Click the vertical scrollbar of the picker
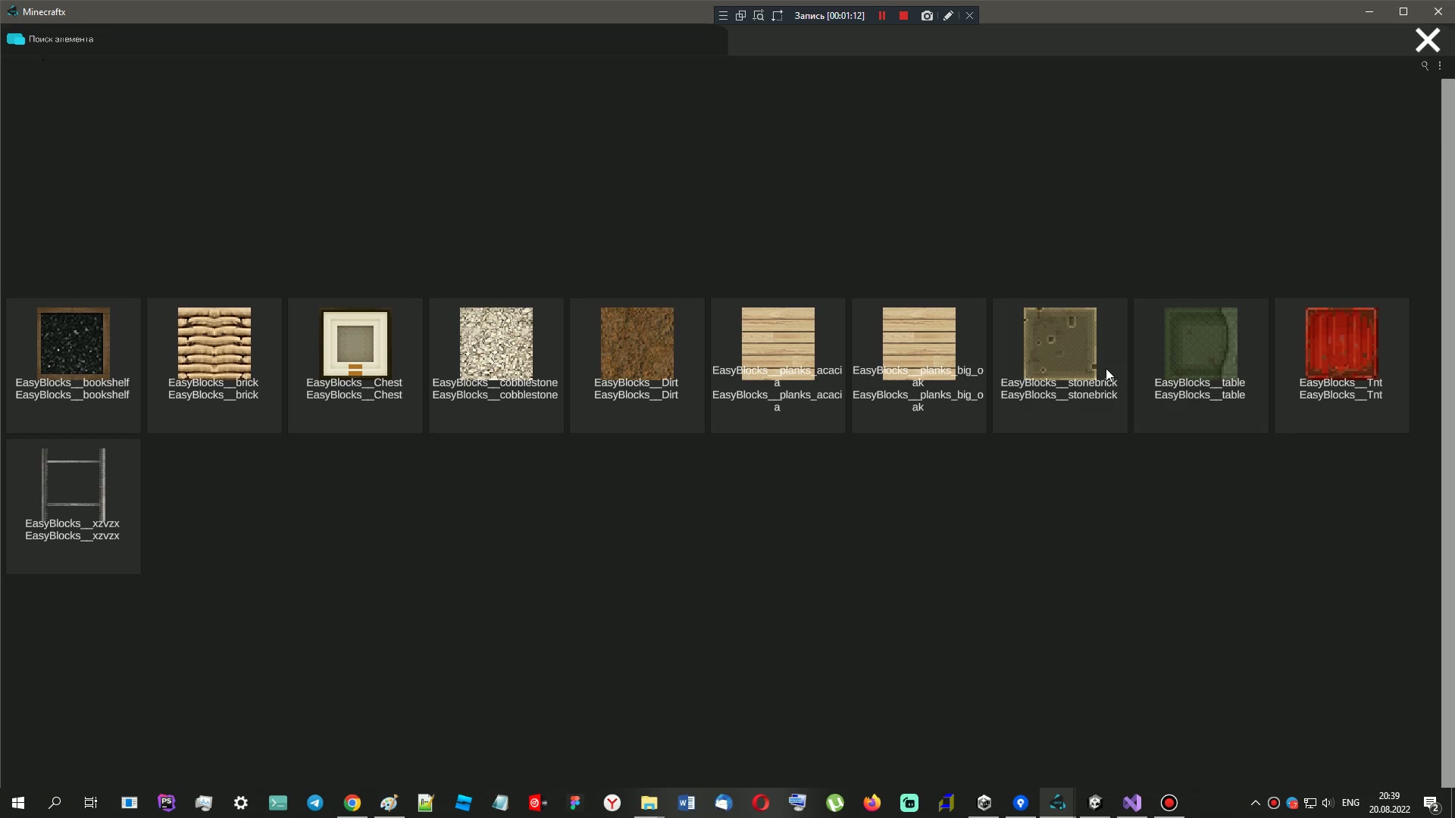The image size is (1455, 818). (x=1447, y=432)
